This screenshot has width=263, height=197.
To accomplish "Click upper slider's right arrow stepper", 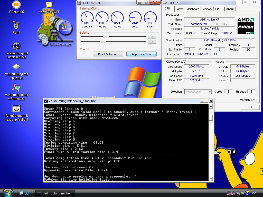I will (x=154, y=37).
